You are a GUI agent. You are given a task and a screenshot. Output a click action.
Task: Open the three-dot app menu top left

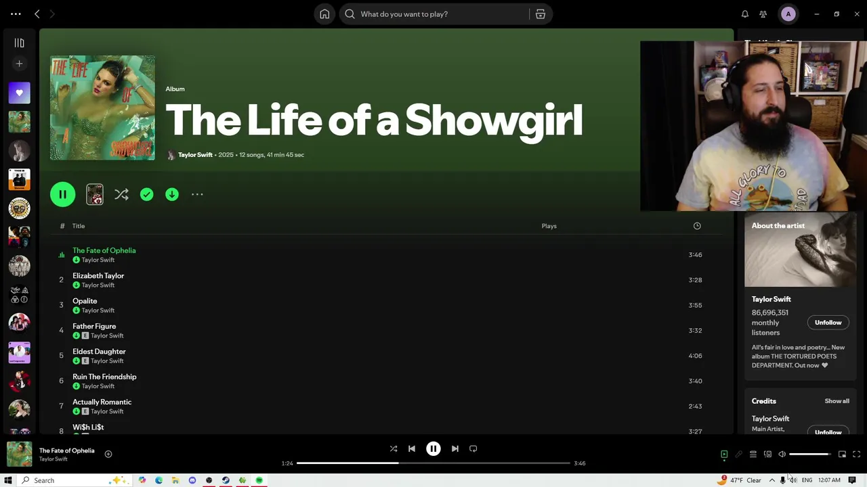click(16, 14)
